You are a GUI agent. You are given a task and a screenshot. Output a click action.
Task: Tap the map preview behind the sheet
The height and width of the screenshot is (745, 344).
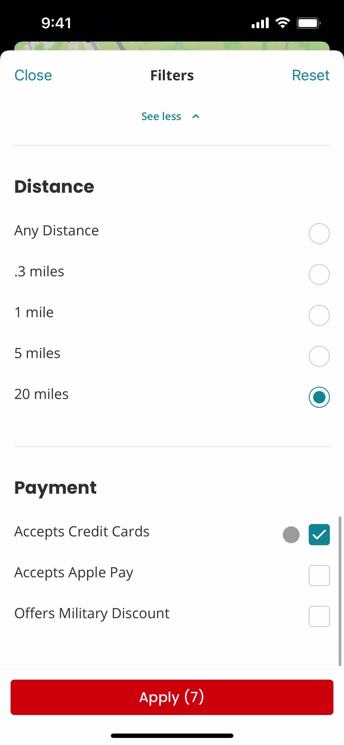[172, 46]
